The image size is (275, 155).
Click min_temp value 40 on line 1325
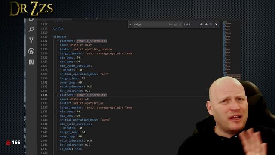click(78, 57)
